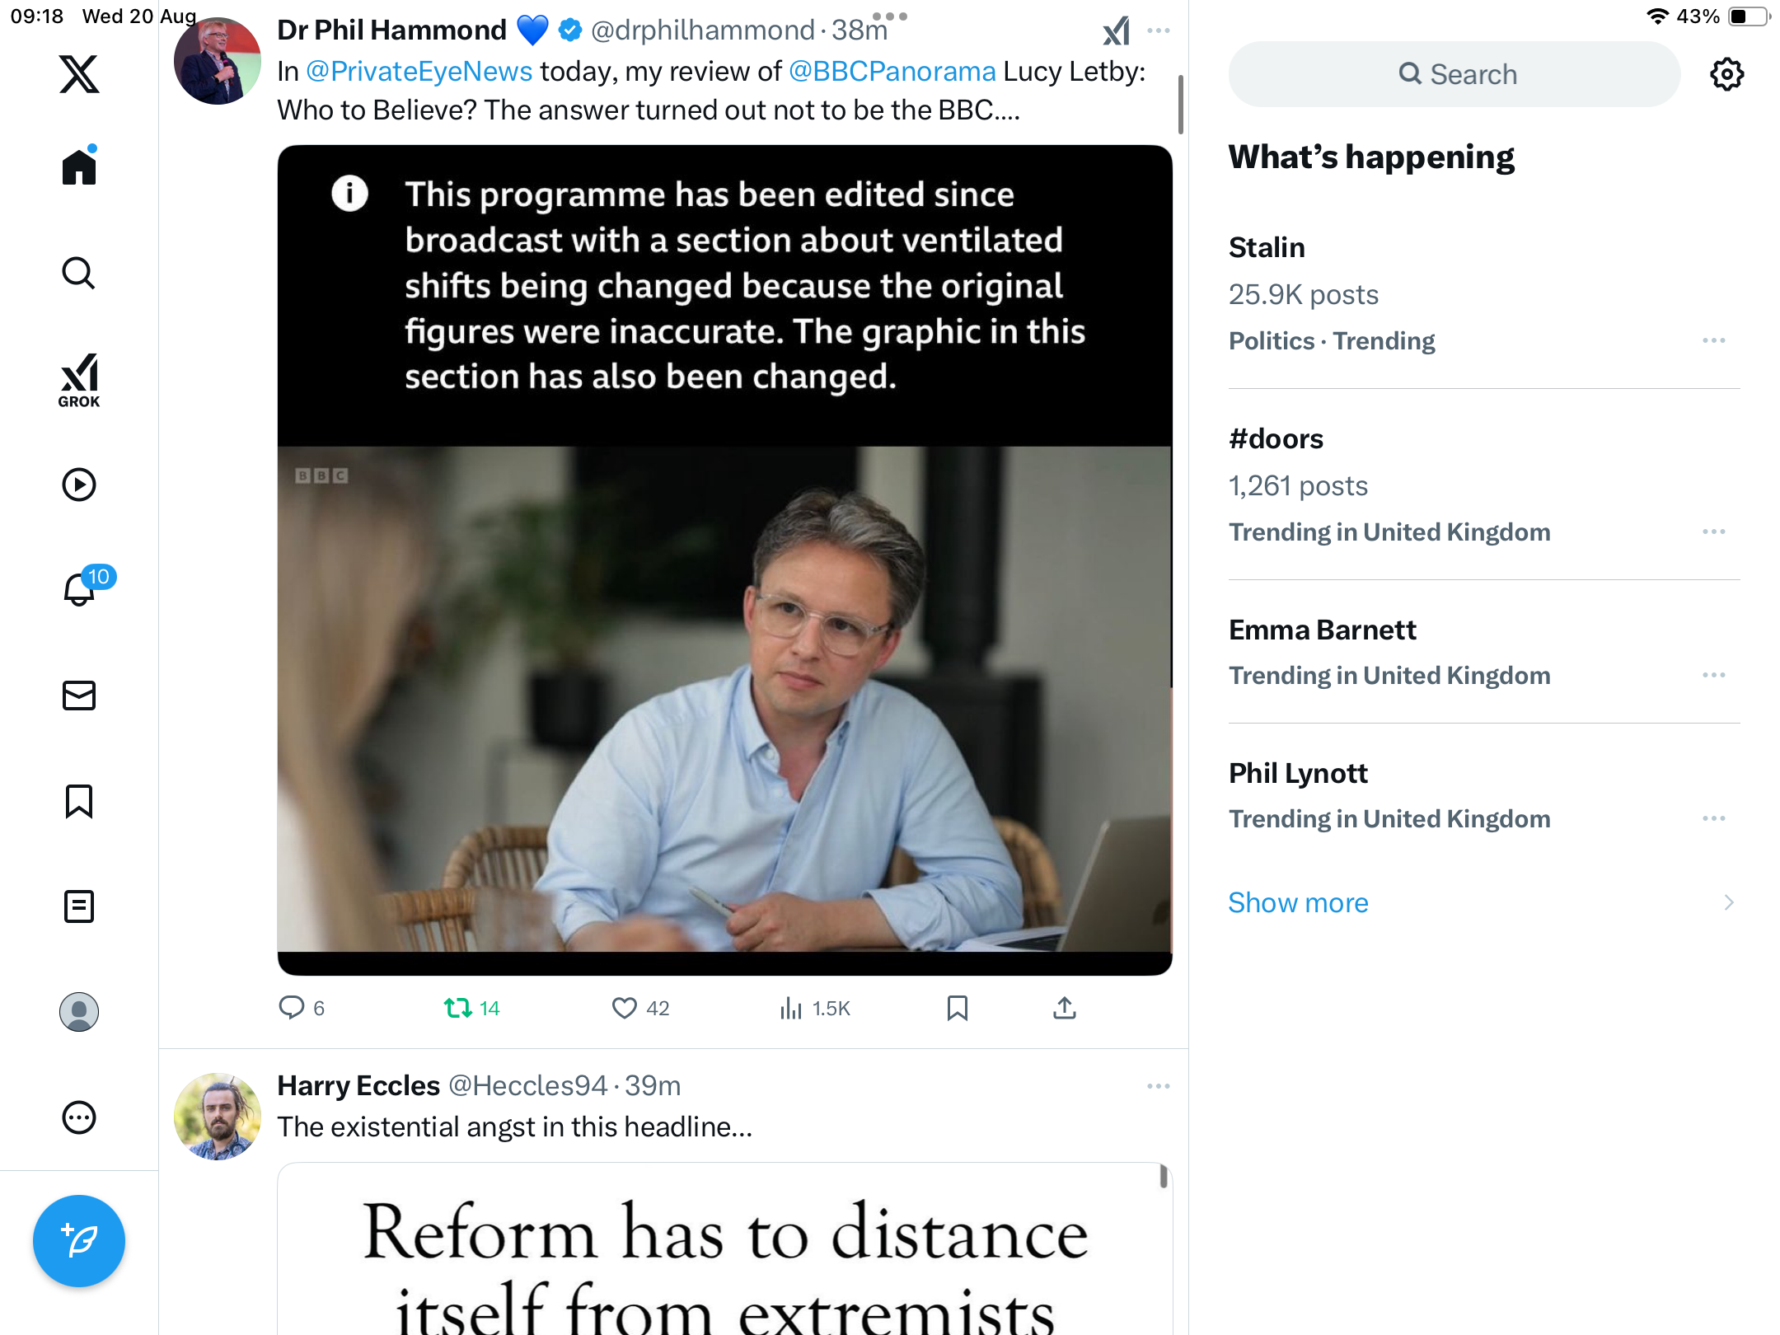Click the Search input field
Viewport: 1780px width, 1335px height.
1454,74
